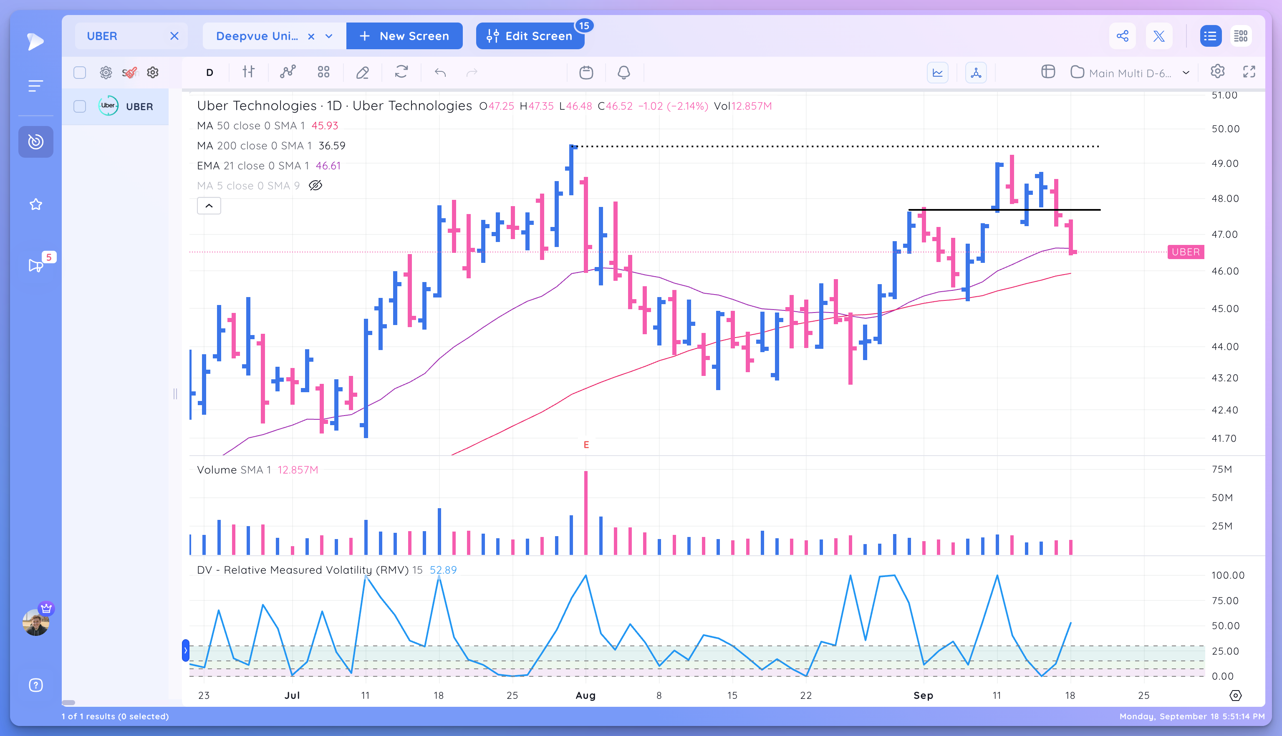Viewport: 1282px width, 736px height.
Task: Select the eraser drawing tool
Action: (x=362, y=73)
